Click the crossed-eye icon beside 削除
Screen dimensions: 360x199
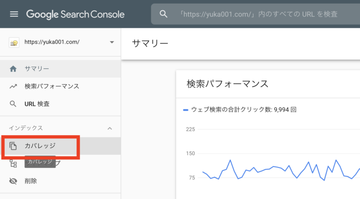(x=13, y=181)
